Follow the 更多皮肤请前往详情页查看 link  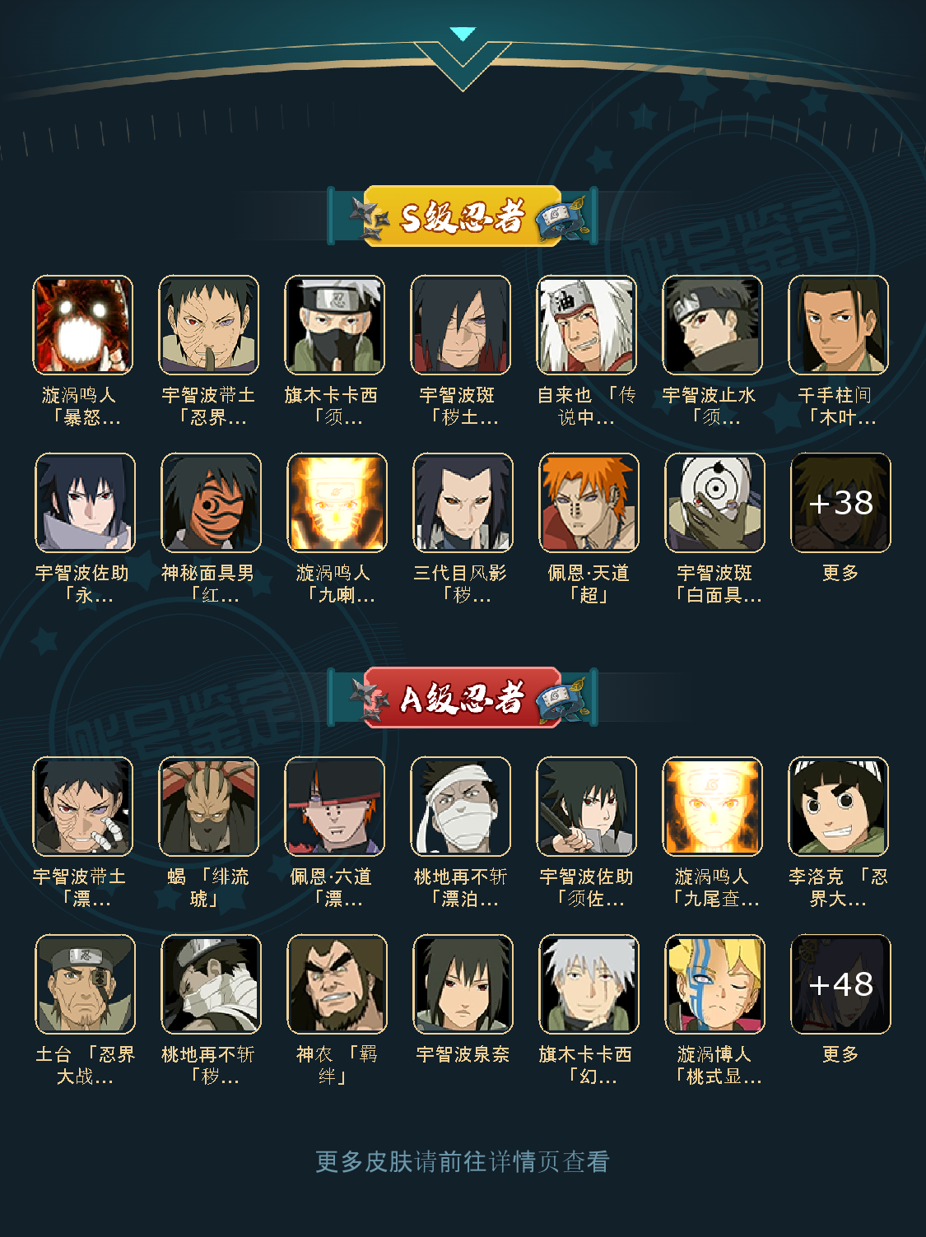(463, 1161)
